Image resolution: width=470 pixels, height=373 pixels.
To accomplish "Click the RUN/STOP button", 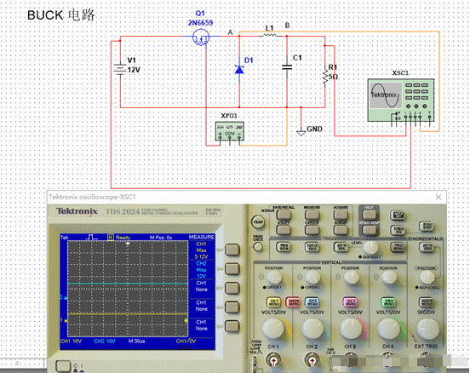I will 426,227.
